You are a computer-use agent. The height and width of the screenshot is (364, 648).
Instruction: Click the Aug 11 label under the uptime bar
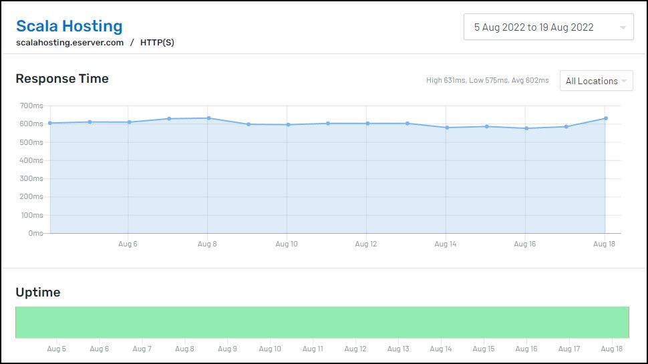(313, 349)
